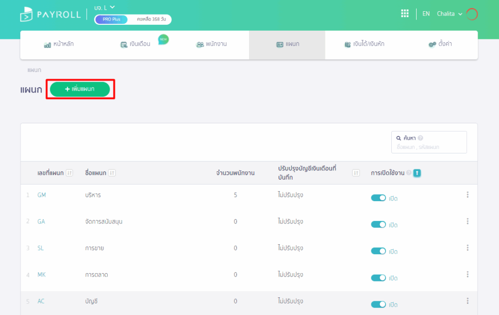Image resolution: width=499 pixels, height=315 pixels.
Task: Click the Payroll logo icon
Action: coord(26,15)
